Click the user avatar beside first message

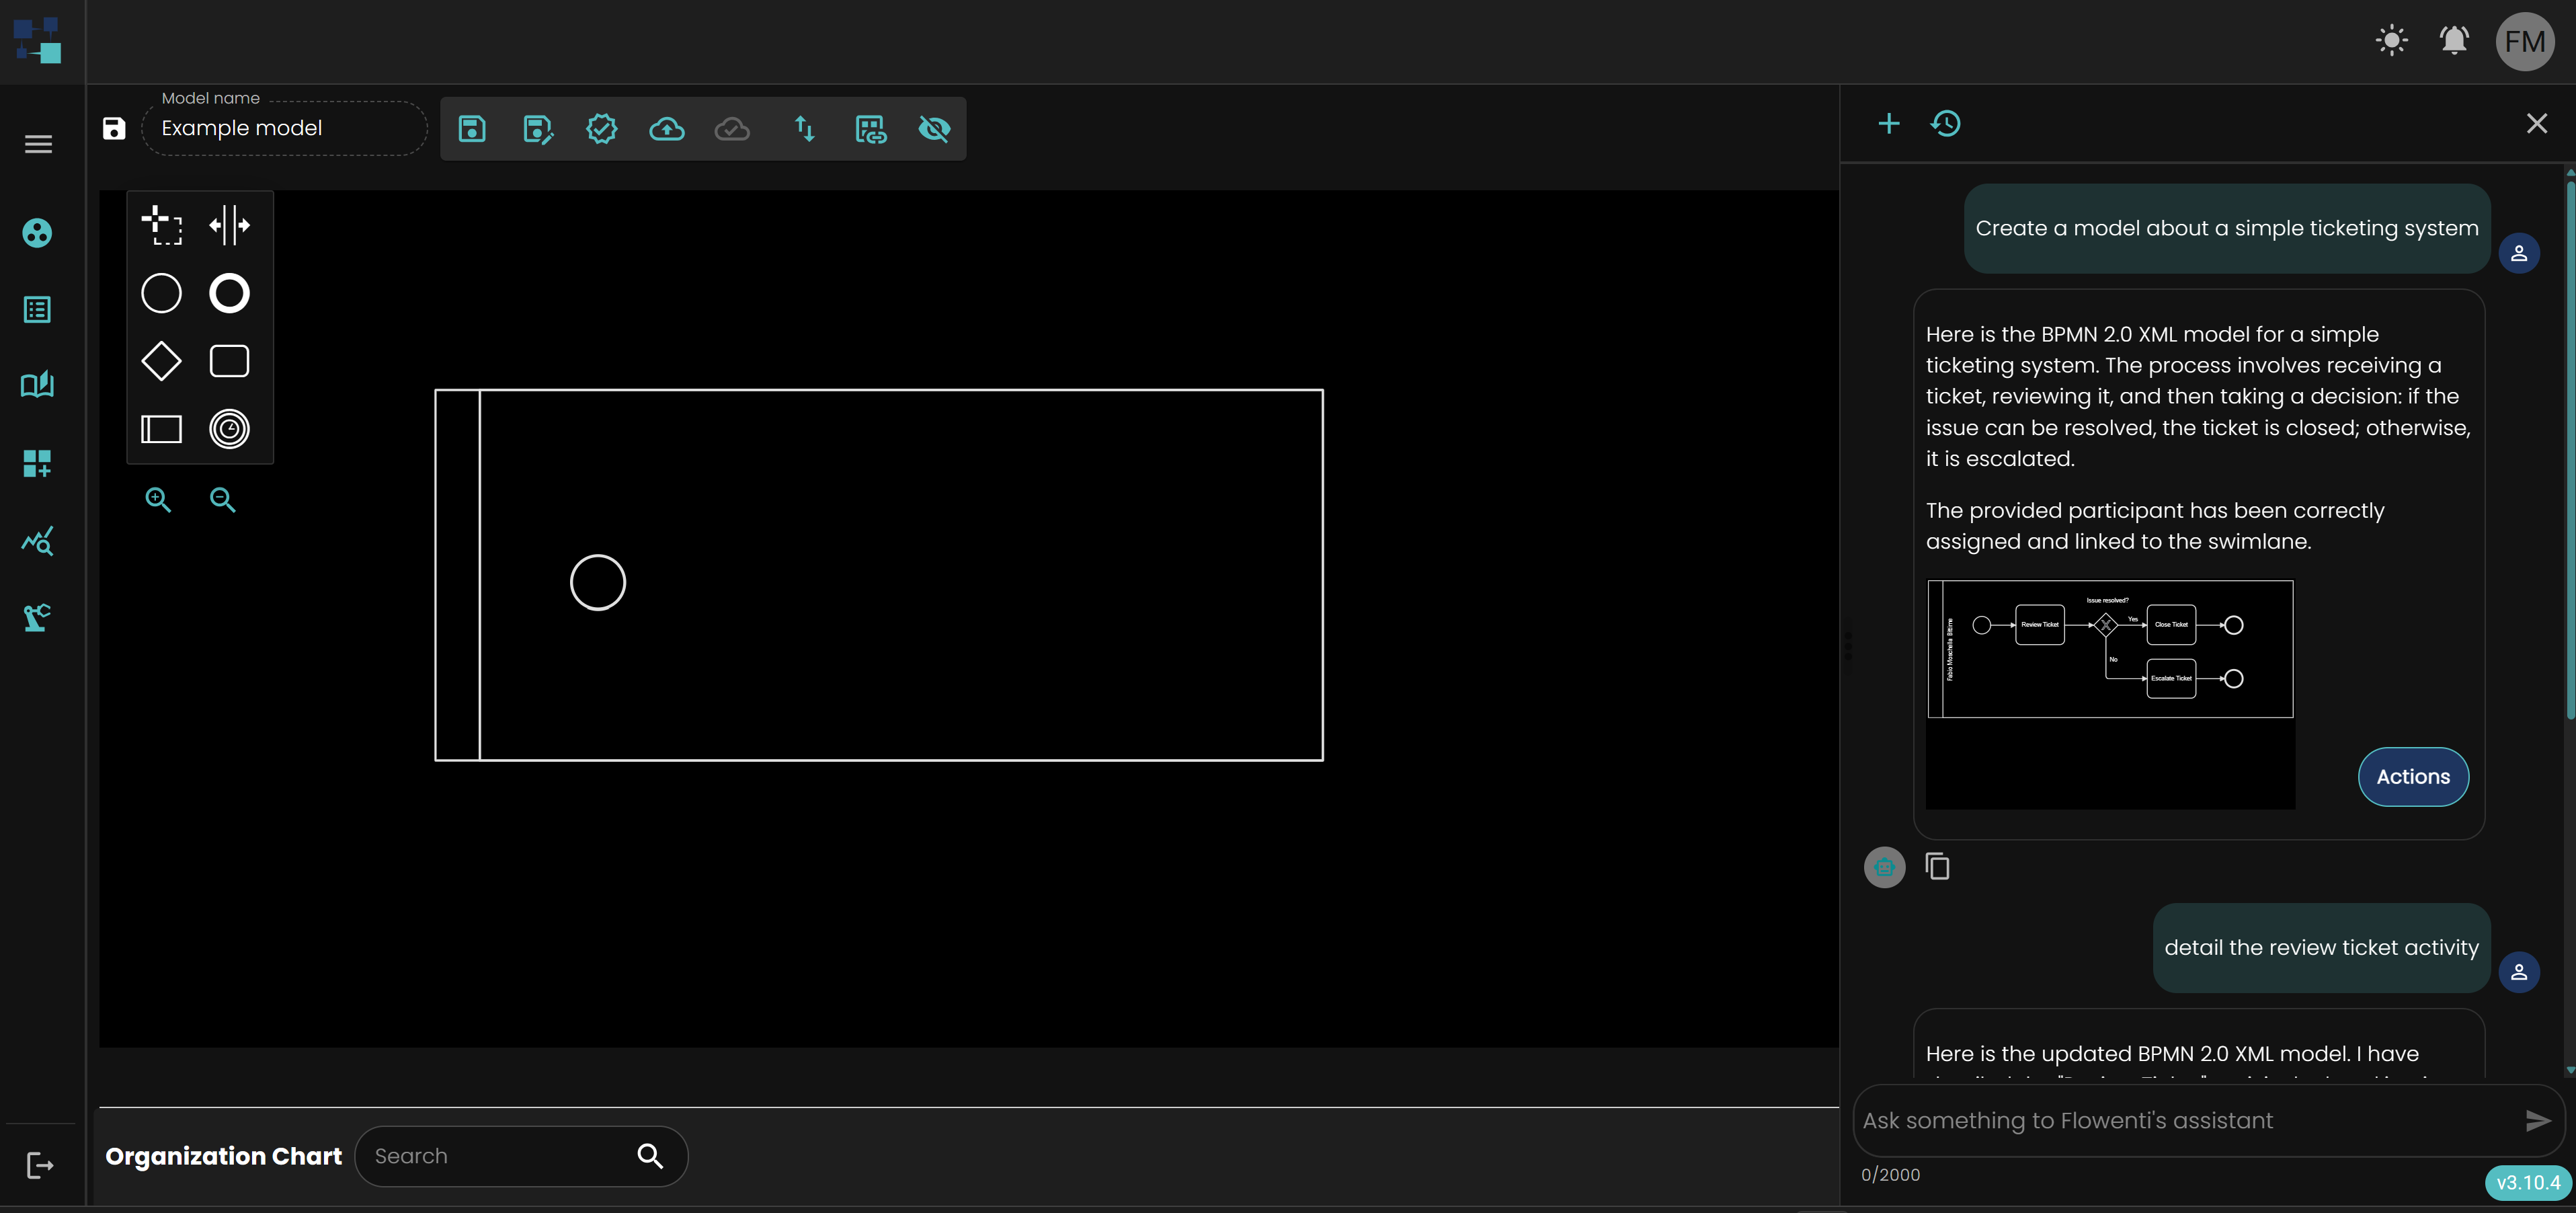[2519, 253]
